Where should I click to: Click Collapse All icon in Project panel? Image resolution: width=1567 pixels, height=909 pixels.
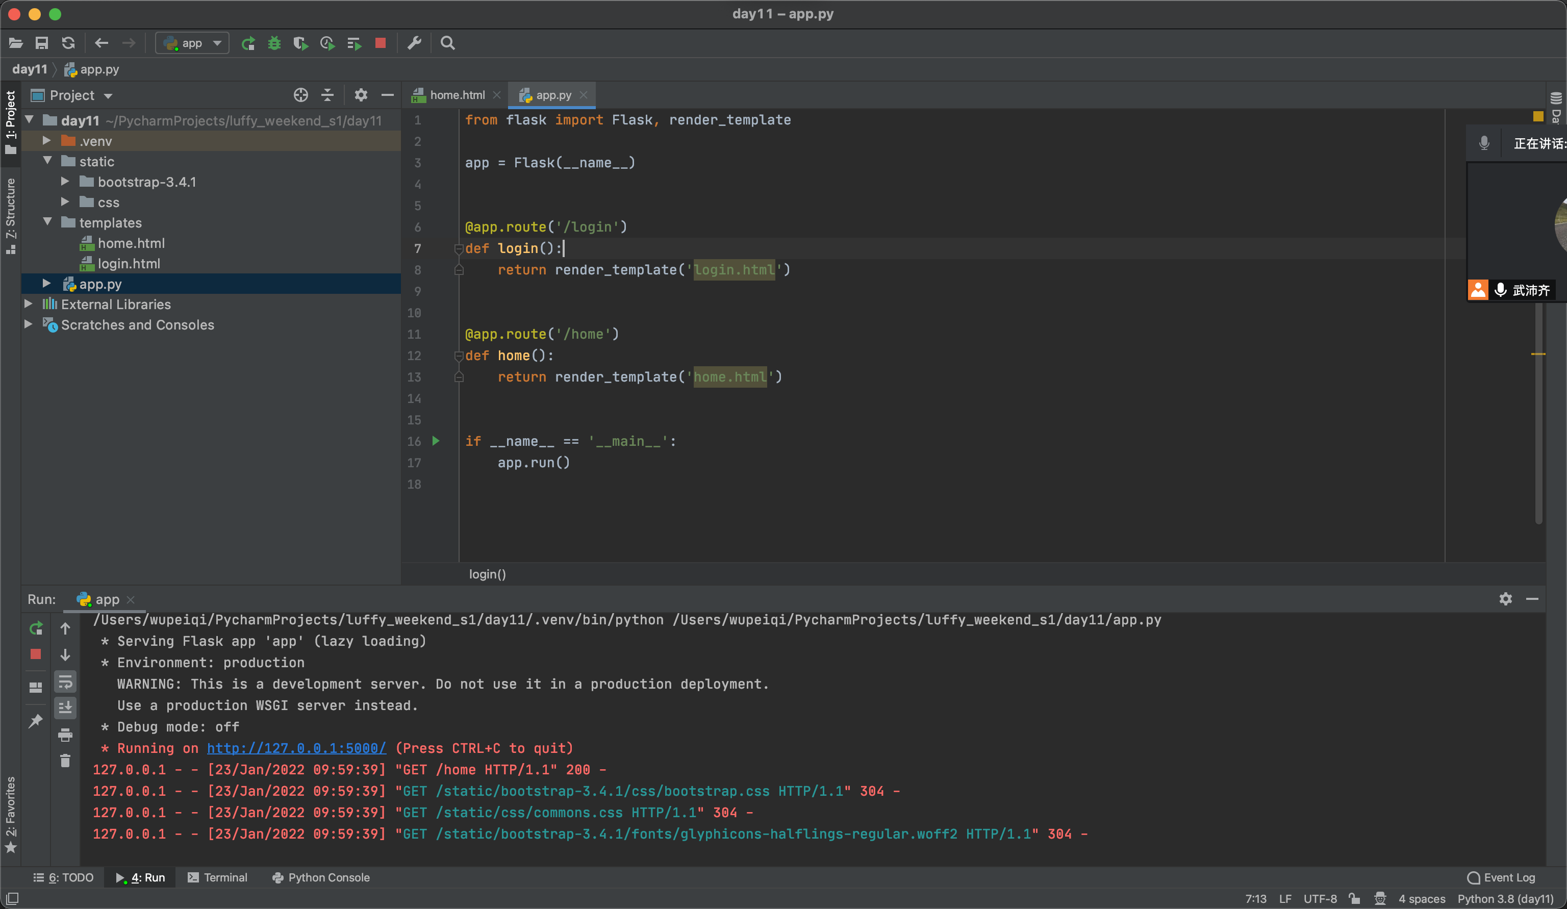327,95
